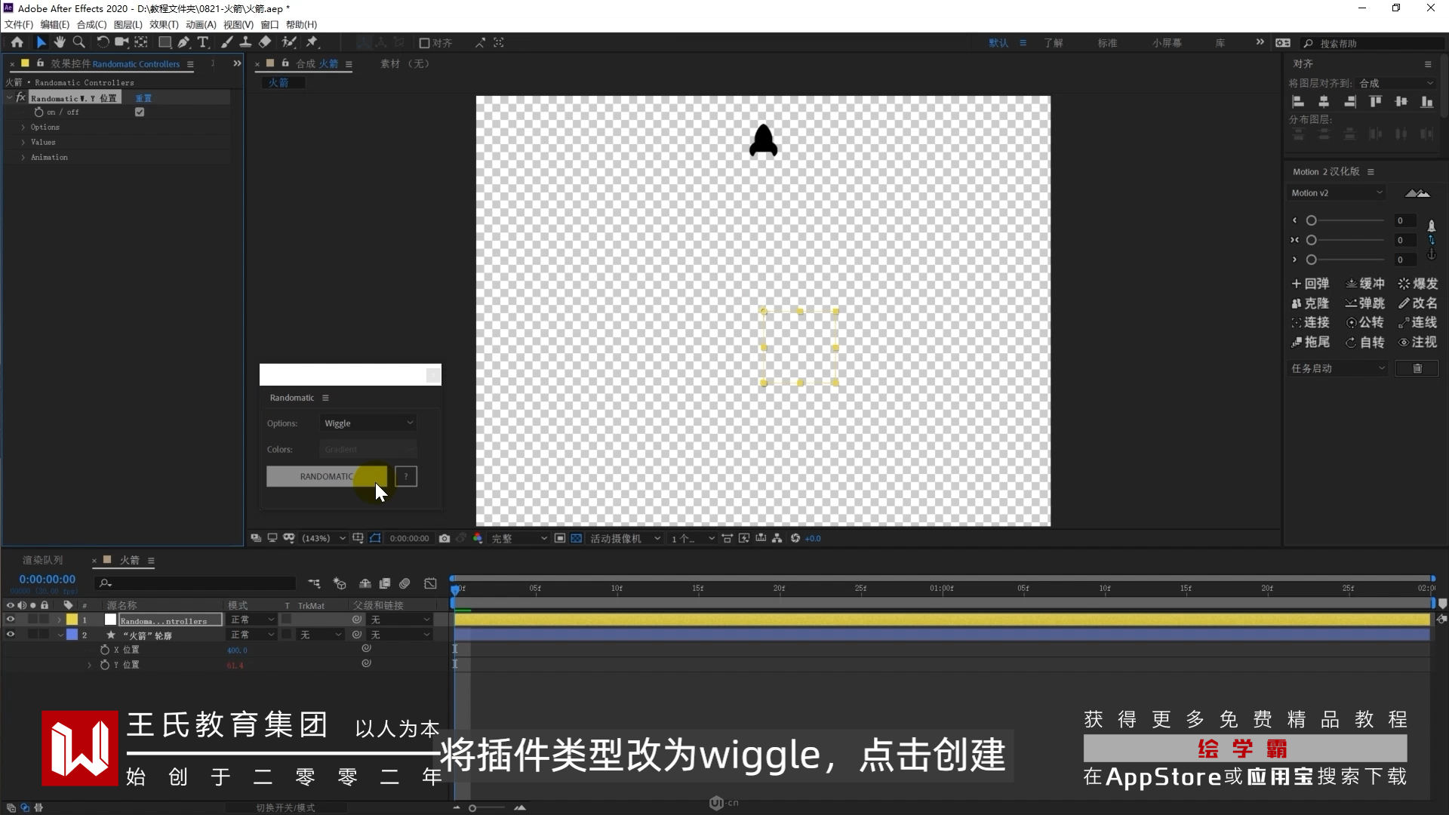Screen dimensions: 1449x815
Task: Open the 完整 resolution dropdown under the viewer
Action: click(518, 538)
